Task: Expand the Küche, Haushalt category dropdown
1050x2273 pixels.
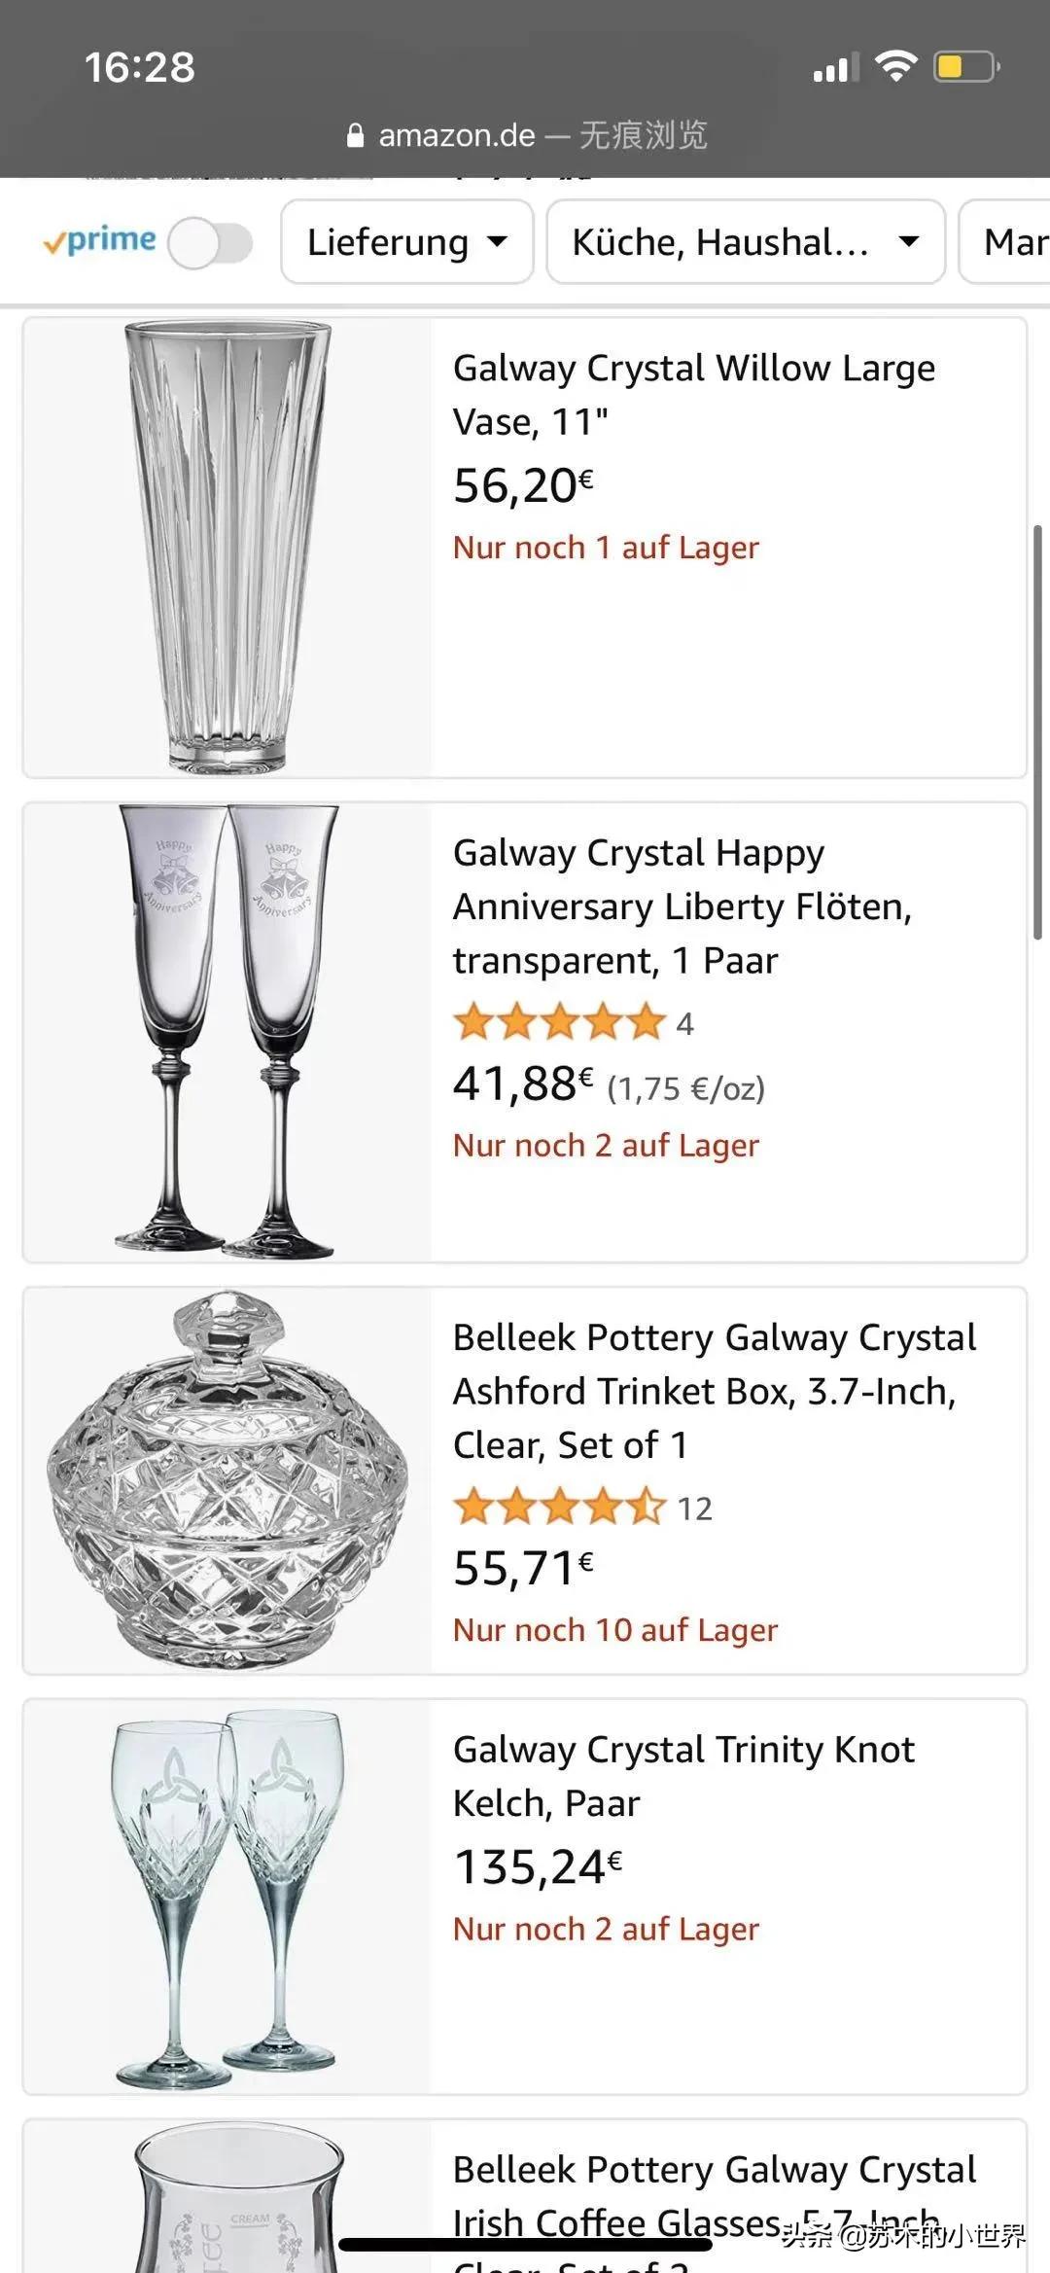Action: click(745, 242)
